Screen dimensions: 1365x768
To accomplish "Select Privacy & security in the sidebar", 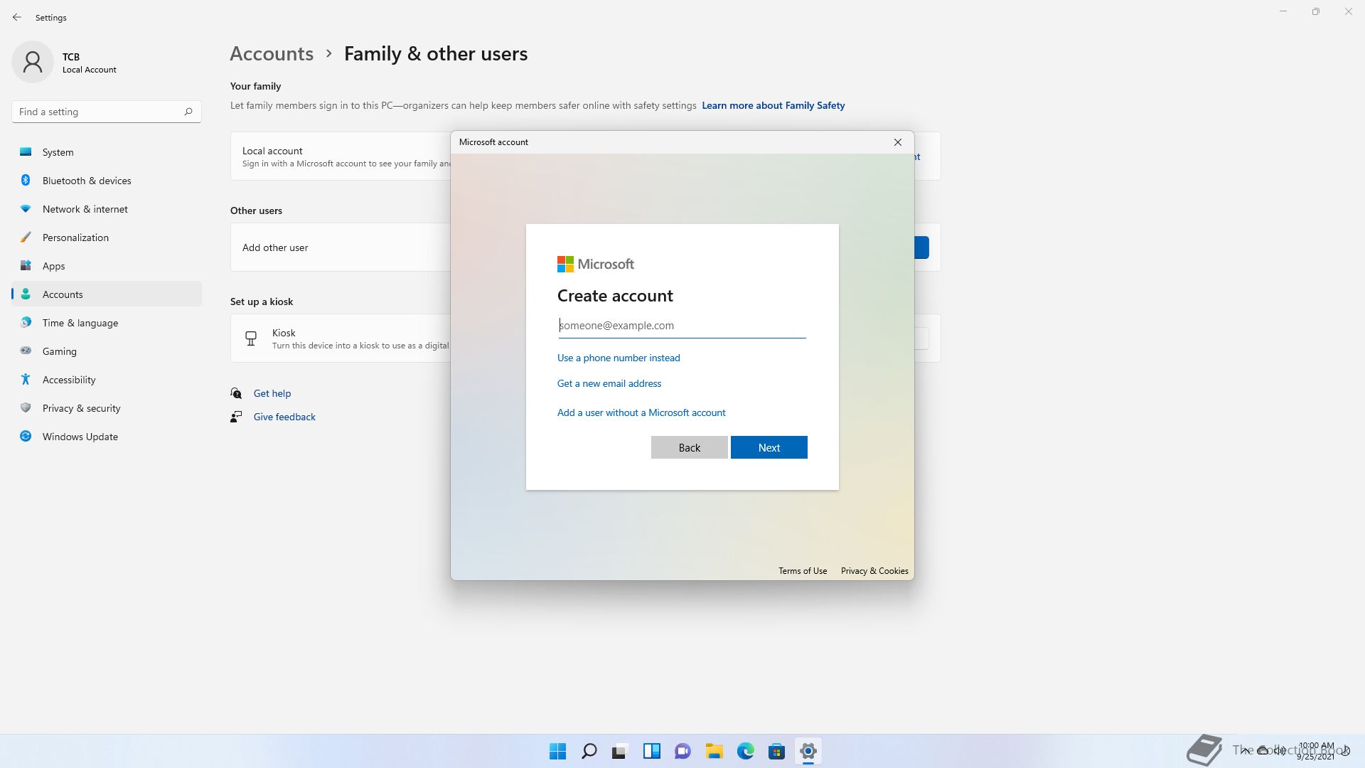I will click(81, 408).
